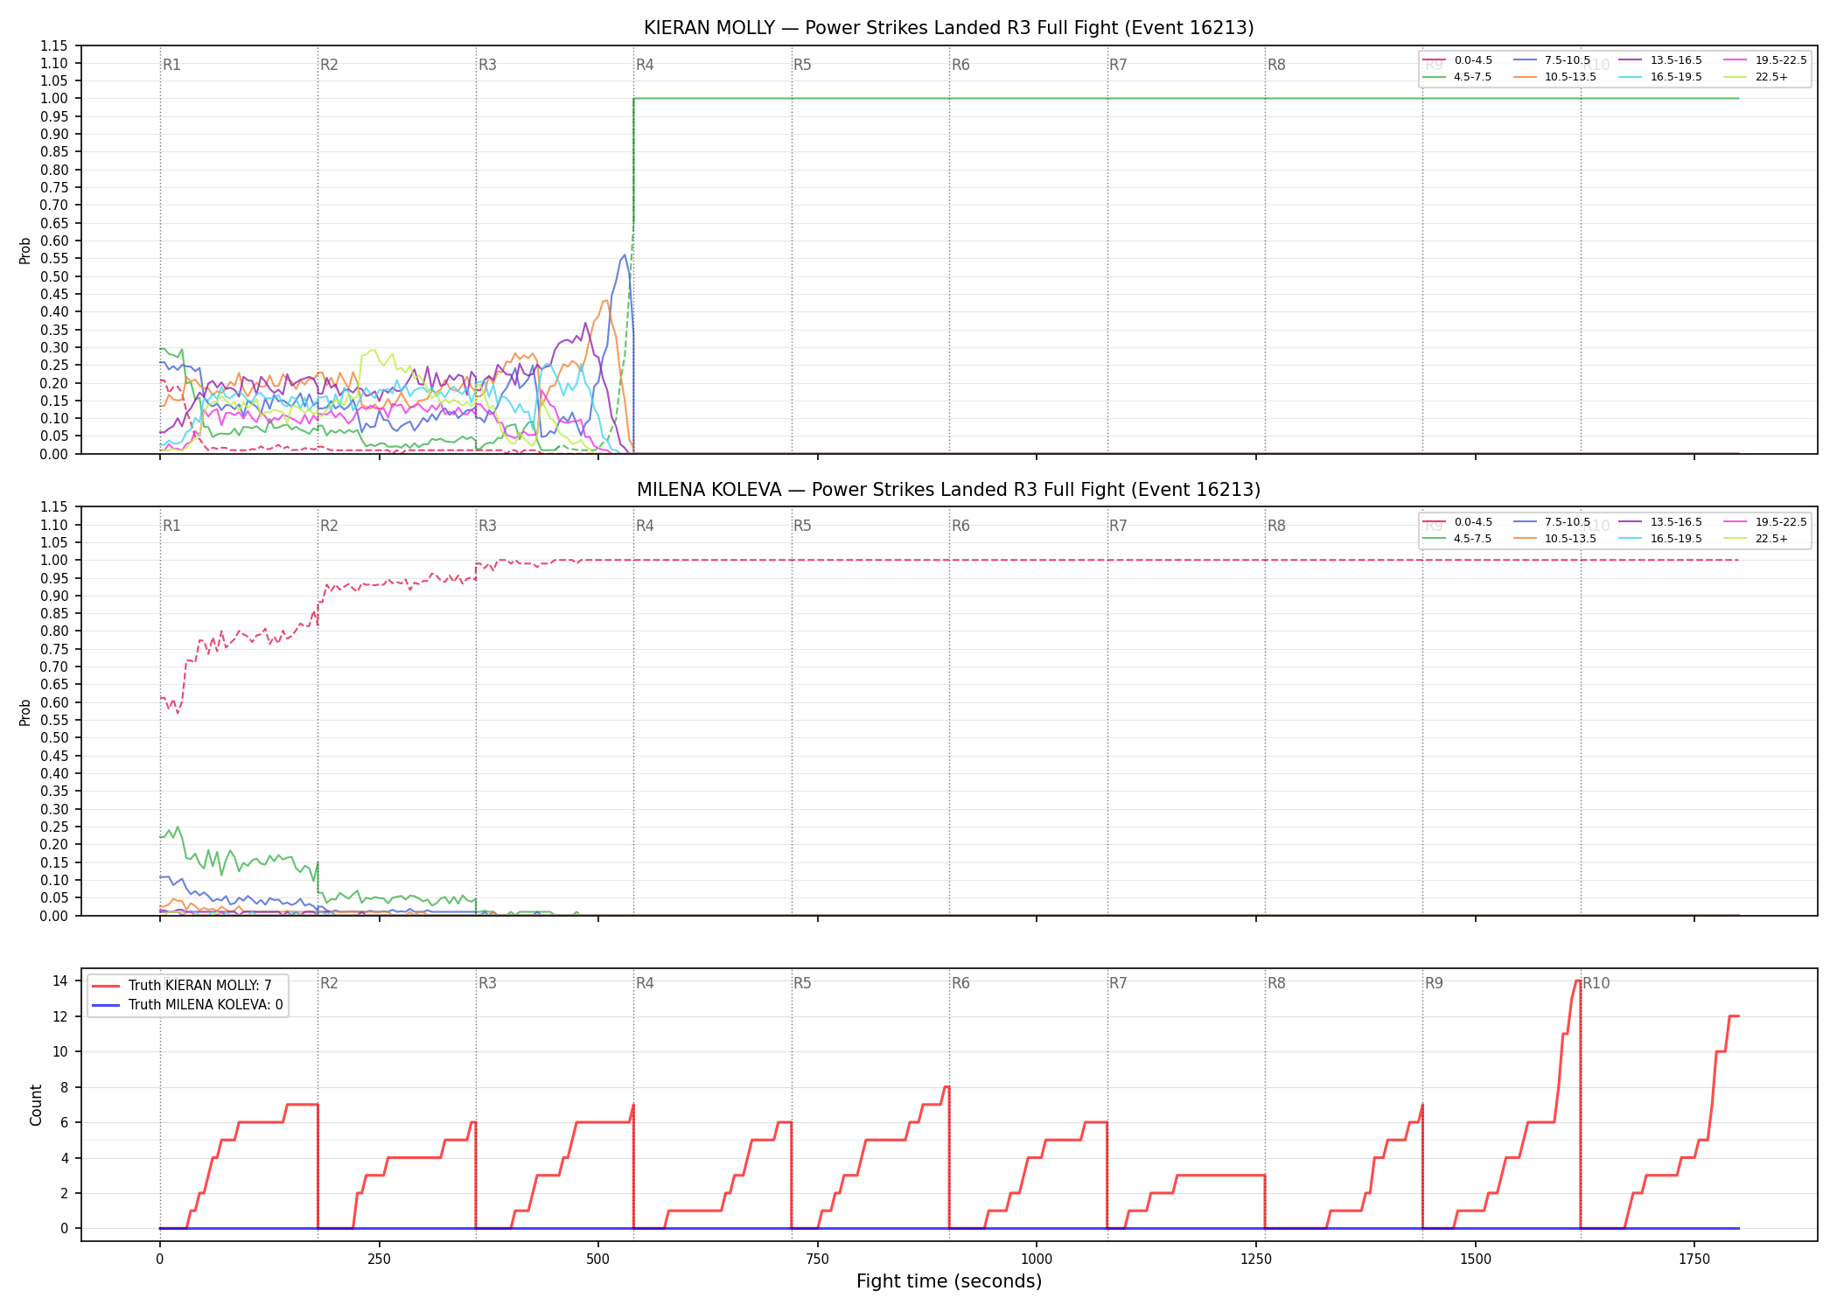Click the R4 round marker in top chart
Viewport: 1837px width, 1312px height.
(645, 65)
